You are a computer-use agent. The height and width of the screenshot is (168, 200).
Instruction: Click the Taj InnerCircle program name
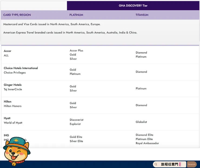[x=13, y=89]
